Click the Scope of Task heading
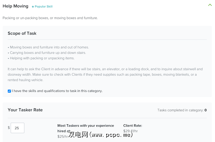 (22, 33)
